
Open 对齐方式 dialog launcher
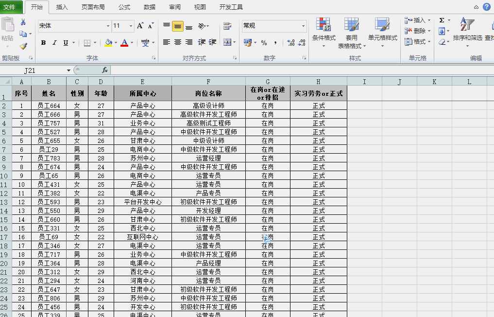pyautogui.click(x=235, y=58)
